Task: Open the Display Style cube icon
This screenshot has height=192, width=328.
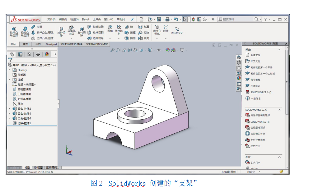Action: pos(150,50)
